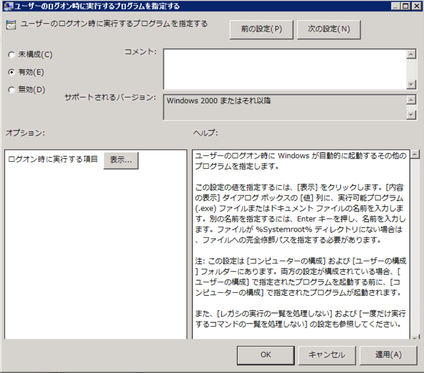Click the 'オプション:' label
This screenshot has height=373, width=424.
25,133
